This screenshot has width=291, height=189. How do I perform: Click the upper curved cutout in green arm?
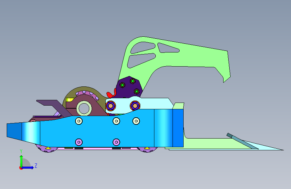point(143,48)
